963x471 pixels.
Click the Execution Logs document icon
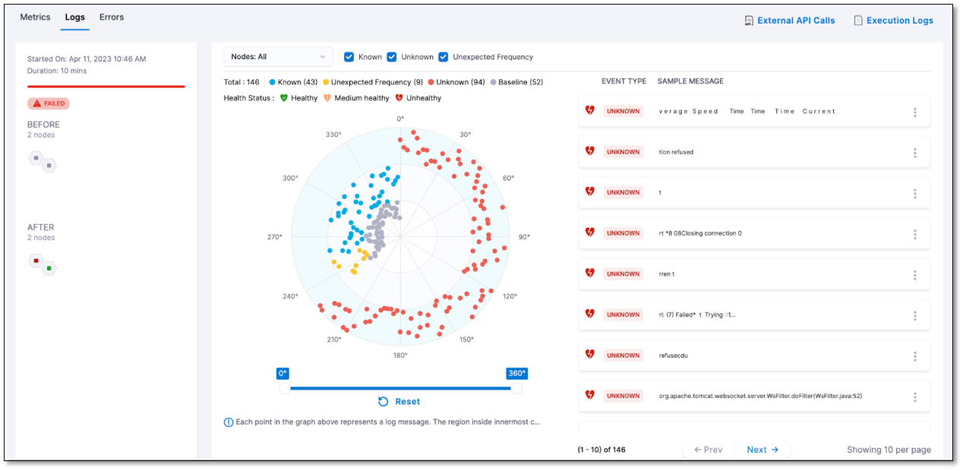[x=857, y=21]
